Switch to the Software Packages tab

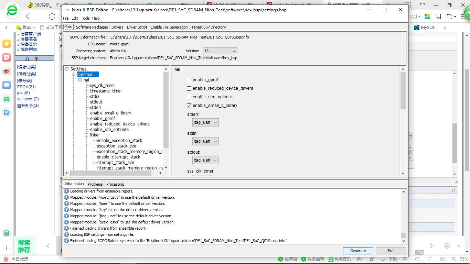coord(92,27)
